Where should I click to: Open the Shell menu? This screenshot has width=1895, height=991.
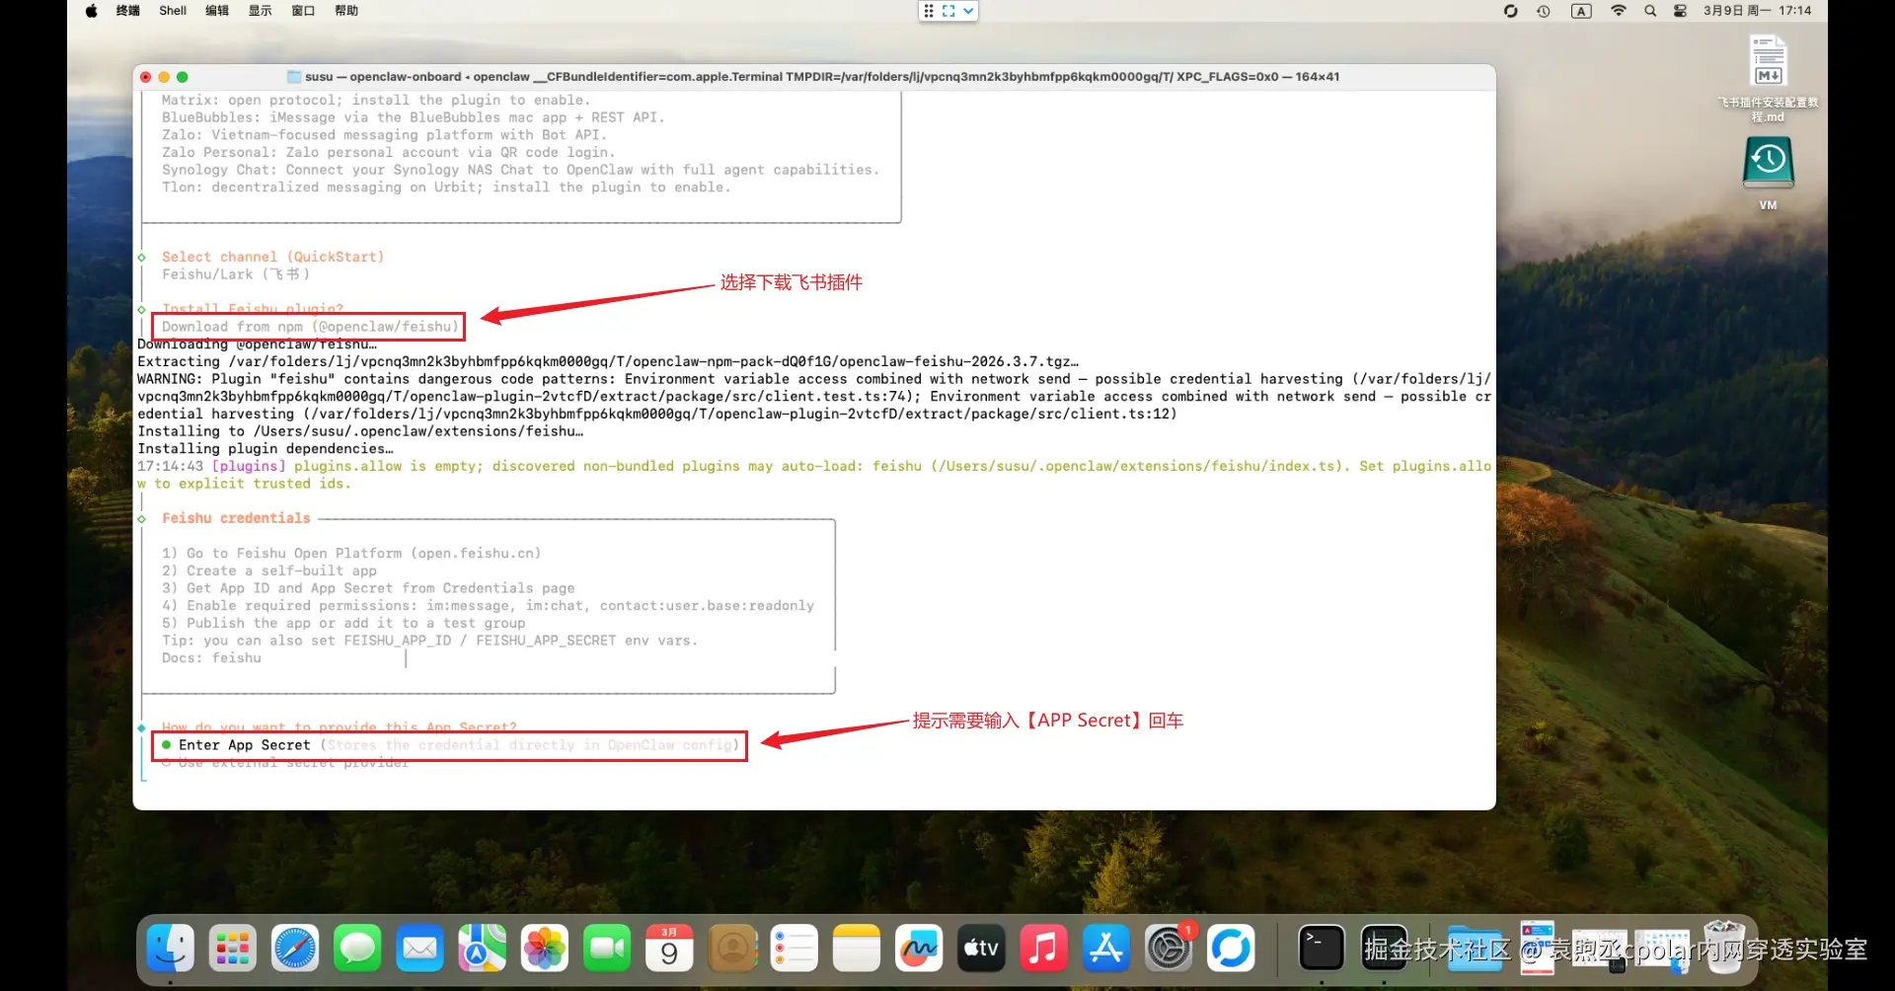pos(173,11)
